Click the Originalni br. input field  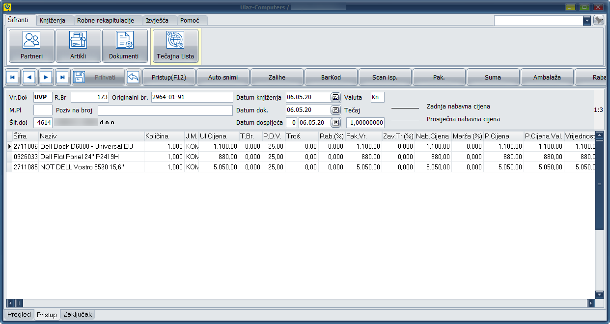(192, 97)
